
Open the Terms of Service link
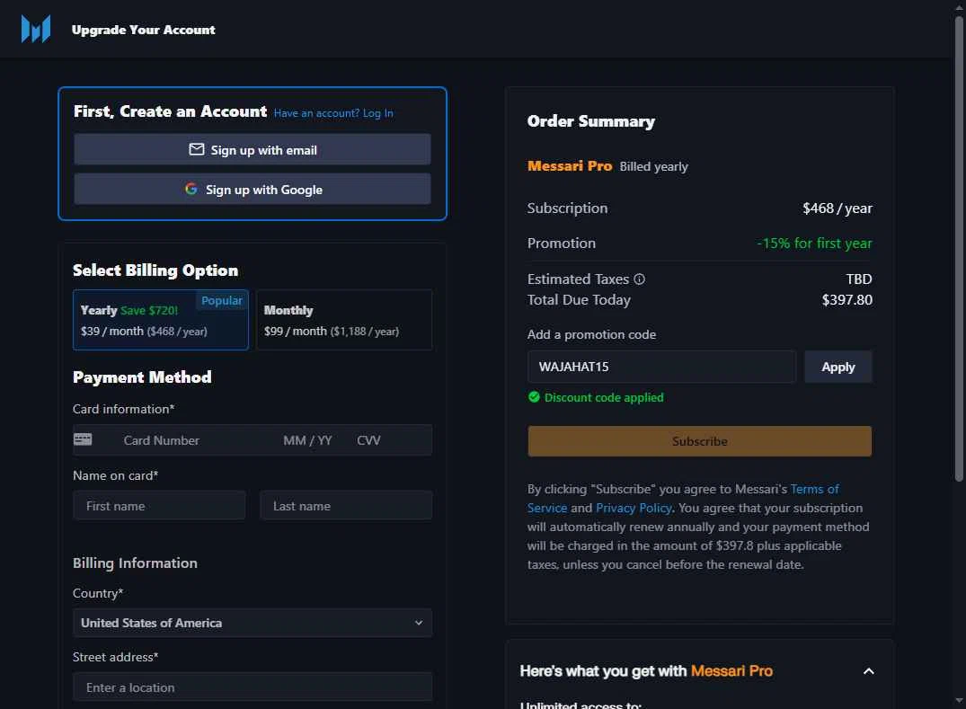point(683,499)
